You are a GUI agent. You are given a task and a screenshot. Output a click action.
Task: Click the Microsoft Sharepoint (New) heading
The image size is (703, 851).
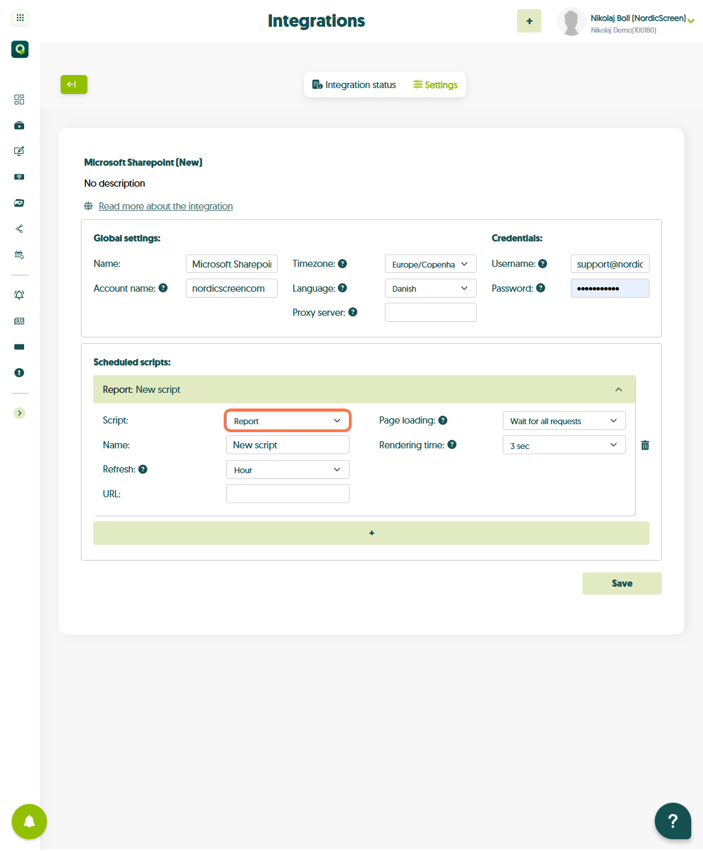click(x=143, y=162)
